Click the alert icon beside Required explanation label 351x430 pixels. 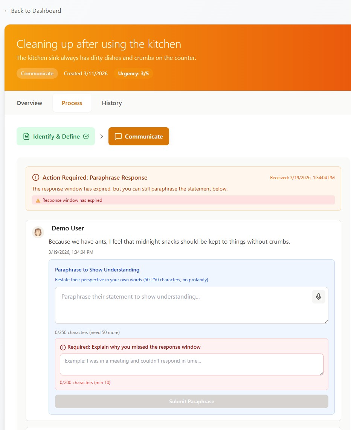(63, 347)
